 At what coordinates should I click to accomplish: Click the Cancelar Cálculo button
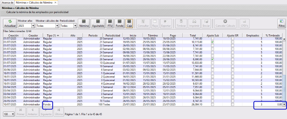(225, 23)
